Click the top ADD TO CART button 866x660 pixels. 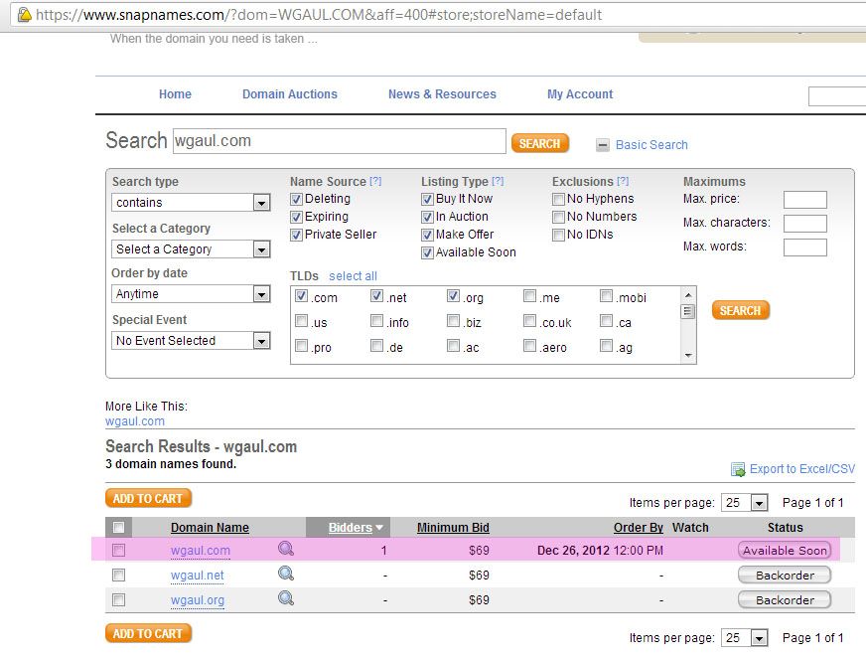[148, 499]
